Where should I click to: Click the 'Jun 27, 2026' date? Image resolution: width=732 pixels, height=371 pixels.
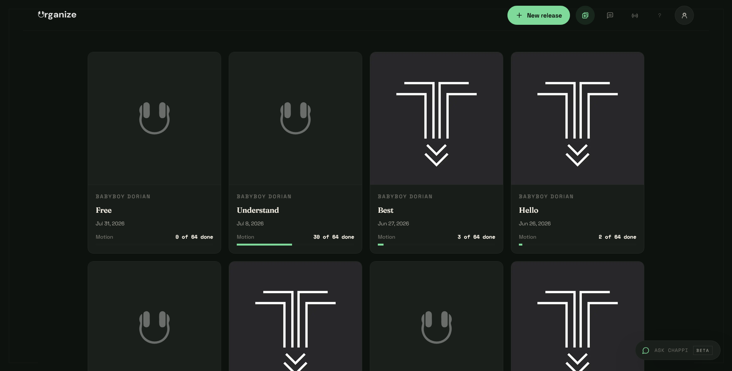393,223
